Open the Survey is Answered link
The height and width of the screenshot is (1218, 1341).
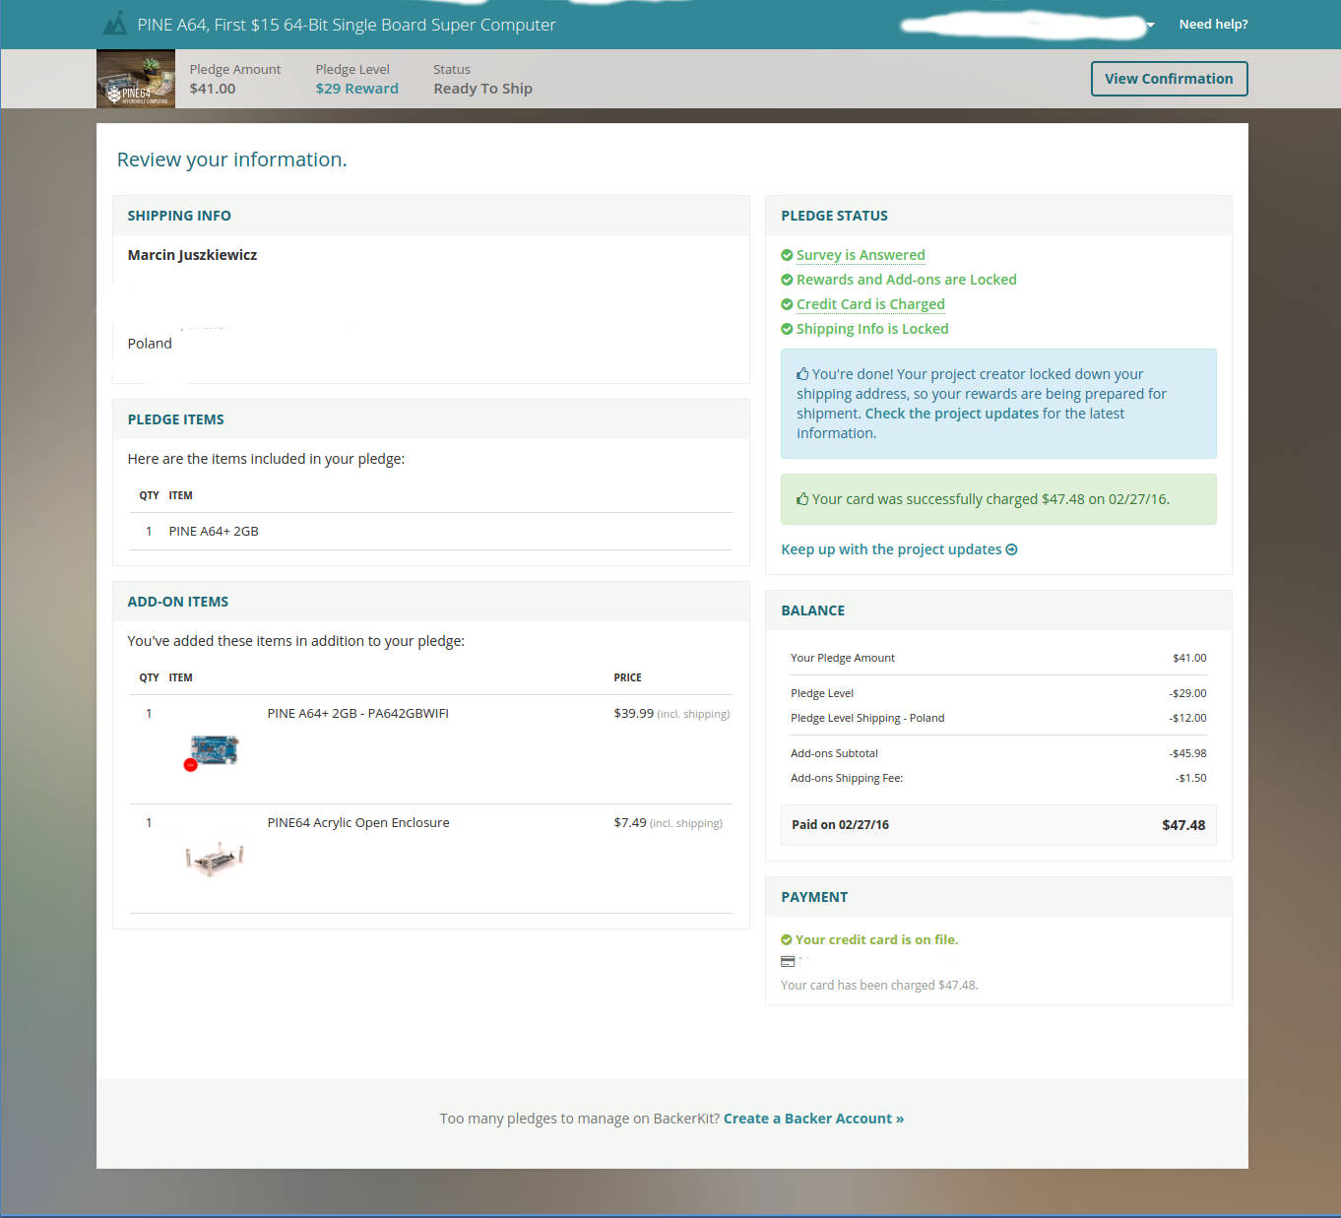click(x=861, y=255)
